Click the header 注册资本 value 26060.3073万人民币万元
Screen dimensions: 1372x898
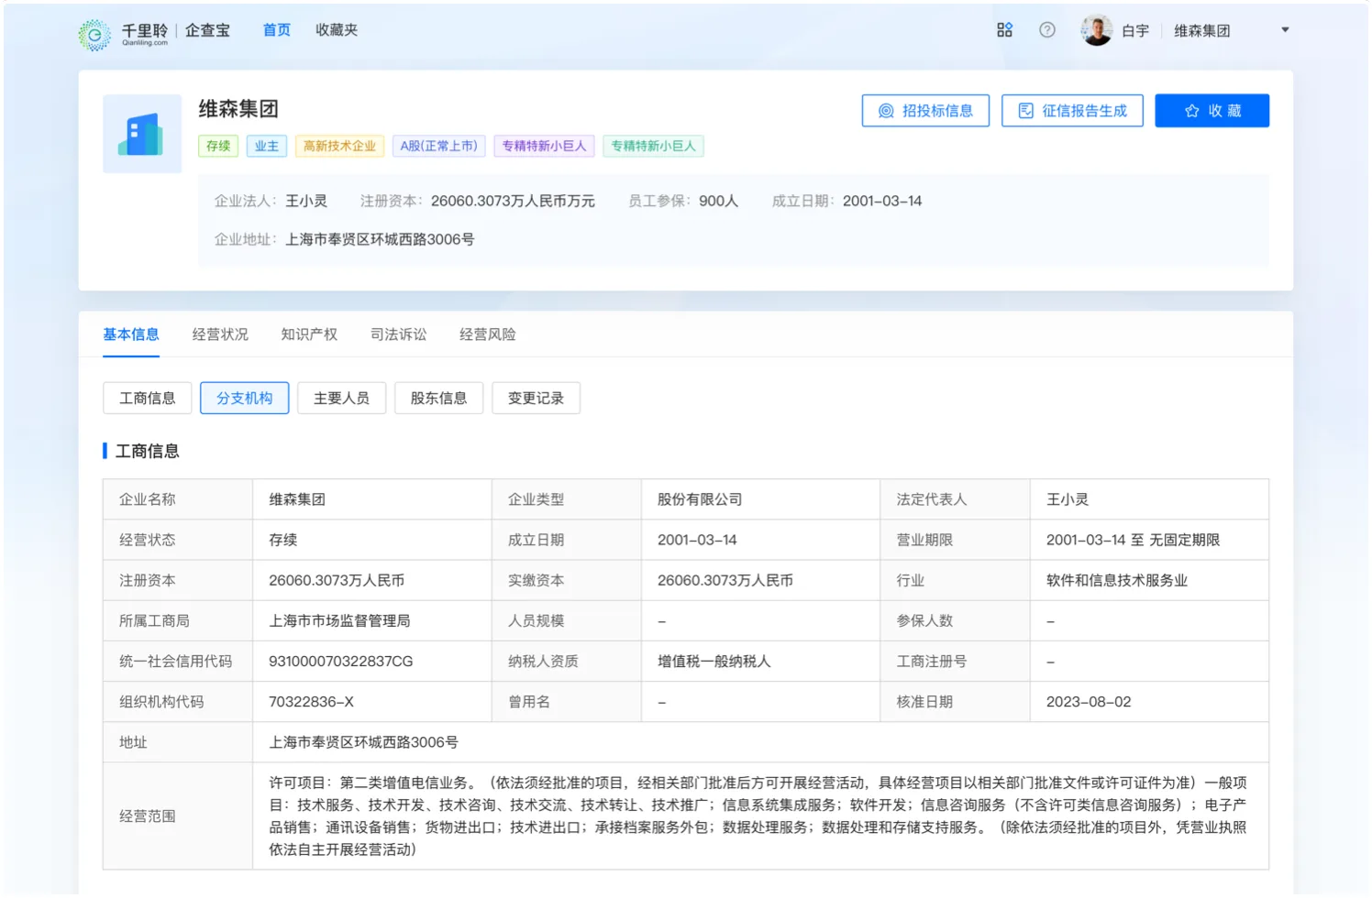513,201
